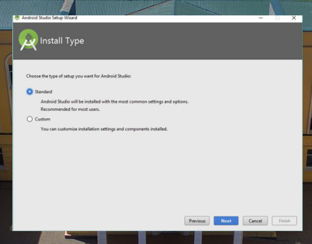Go back with the Previous button
Screen dimensions: 312x244
[x=197, y=221]
